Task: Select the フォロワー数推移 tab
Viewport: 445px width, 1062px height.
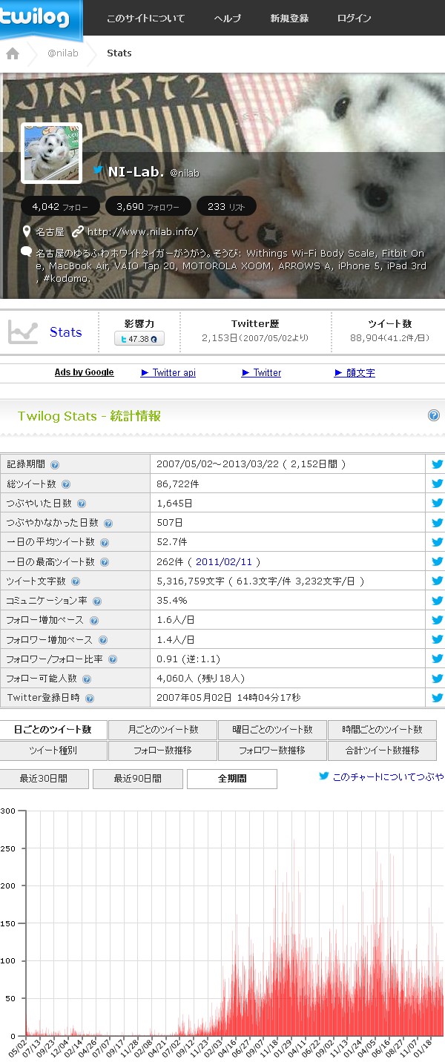Action: [x=272, y=751]
